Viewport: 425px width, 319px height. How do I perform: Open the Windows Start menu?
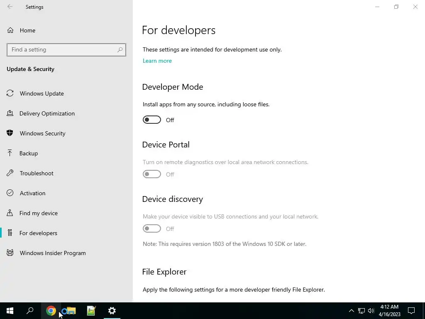(10, 311)
